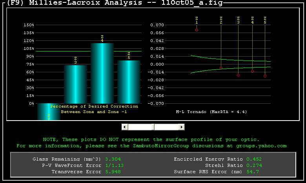
Task: Click the scrollbar left arrow button
Action: (125, 127)
